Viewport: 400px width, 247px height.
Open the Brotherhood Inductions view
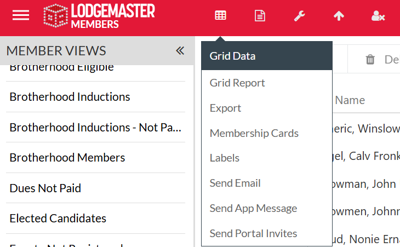70,97
